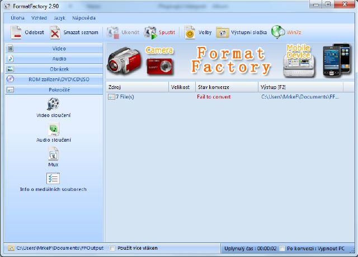Open the Úloha menu
358x257 pixels.
[x=17, y=18]
